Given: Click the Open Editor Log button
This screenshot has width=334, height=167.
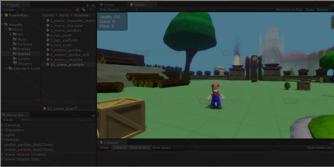Looking at the screenshot, I should coord(319,148).
